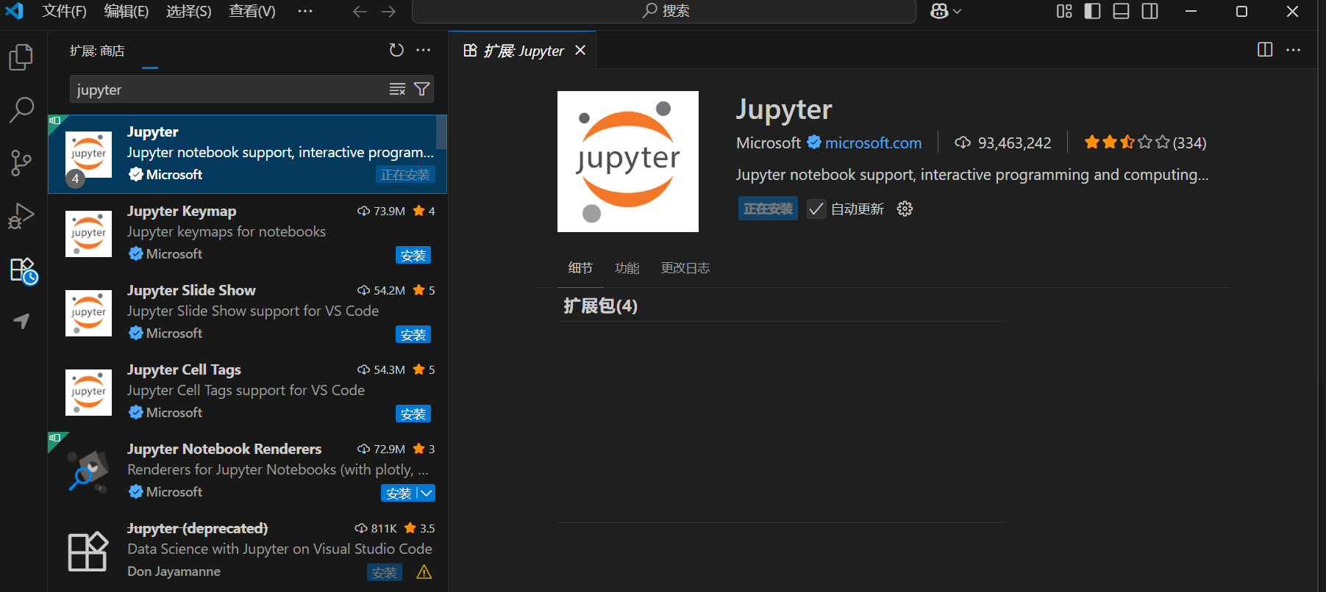Image resolution: width=1326 pixels, height=592 pixels.
Task: Click the 正在安装 label in list
Action: (x=405, y=174)
